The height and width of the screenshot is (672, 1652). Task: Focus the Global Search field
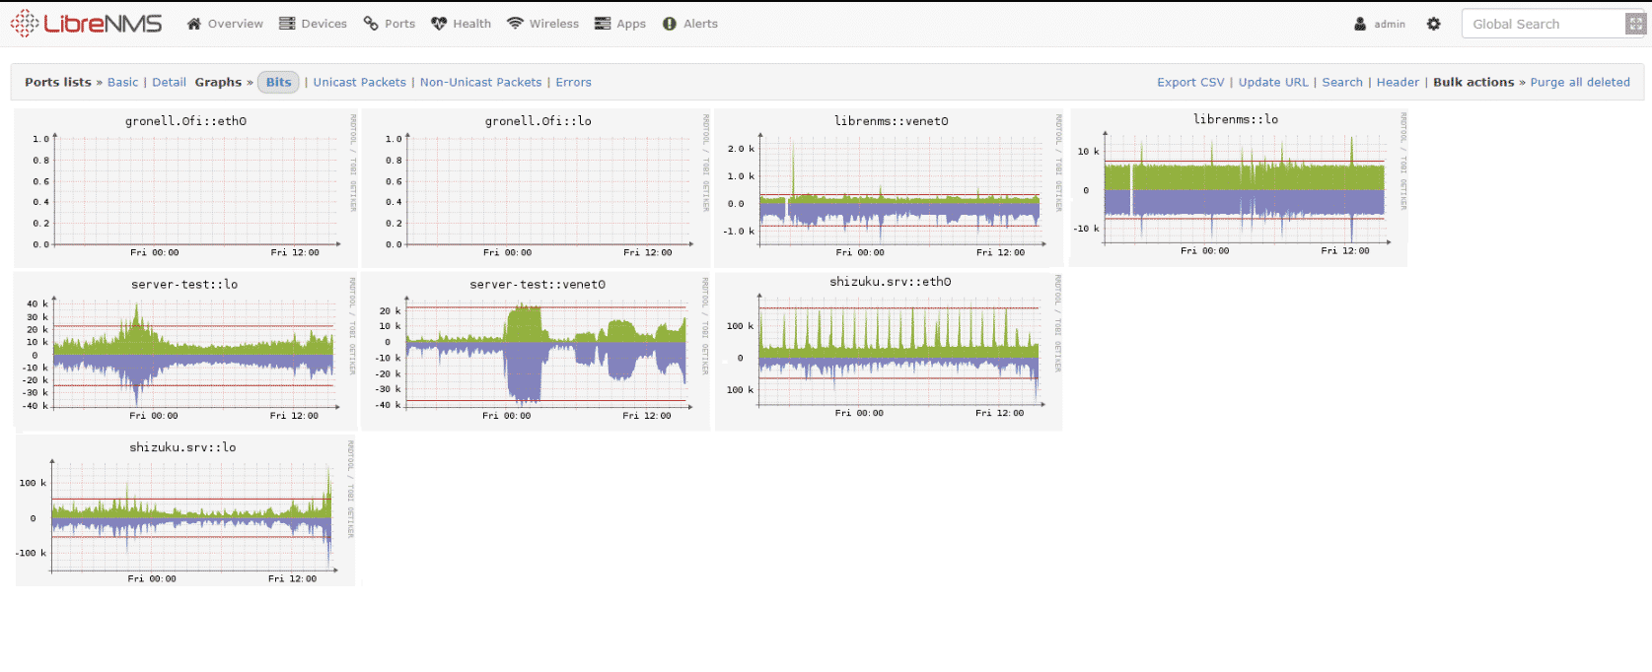click(x=1543, y=24)
